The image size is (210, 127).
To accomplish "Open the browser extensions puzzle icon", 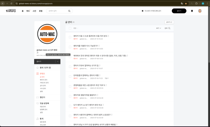I will pyautogui.click(x=196, y=4).
